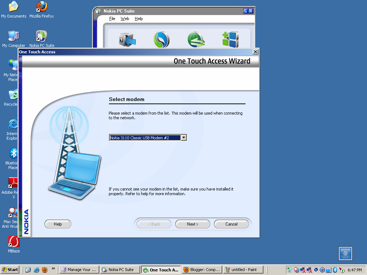Click the magnifier monitor tray icon
Viewport: 367px width, 275px height.
tap(296, 270)
